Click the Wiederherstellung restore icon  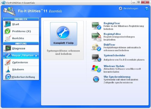(8, 77)
